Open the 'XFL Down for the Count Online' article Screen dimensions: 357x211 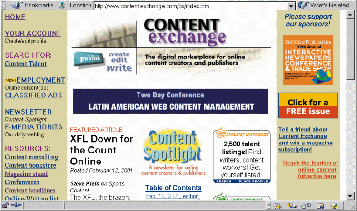pos(101,150)
